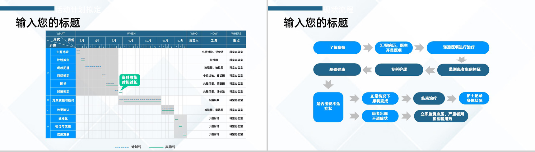535x152 pixels.
Task: Select the 是否出现不适症状 decision box
Action: click(328, 107)
